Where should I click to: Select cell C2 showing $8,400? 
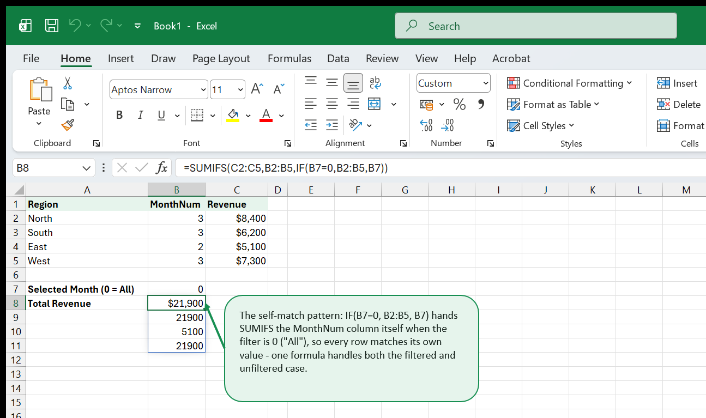(x=237, y=218)
